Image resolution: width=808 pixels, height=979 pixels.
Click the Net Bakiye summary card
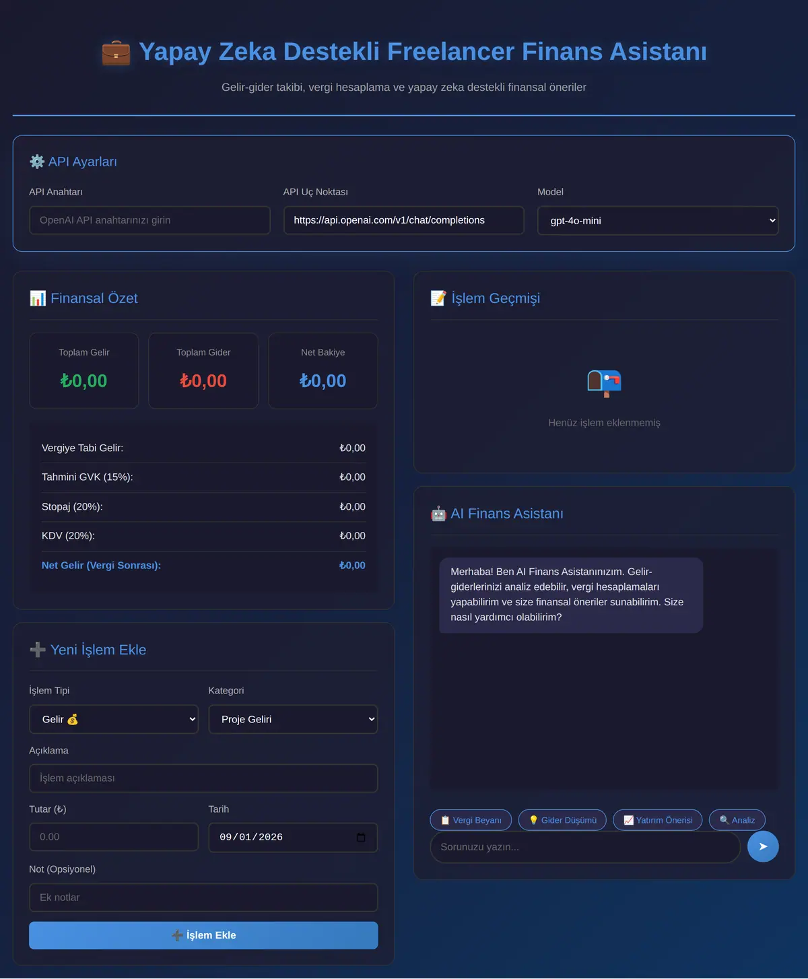click(323, 371)
